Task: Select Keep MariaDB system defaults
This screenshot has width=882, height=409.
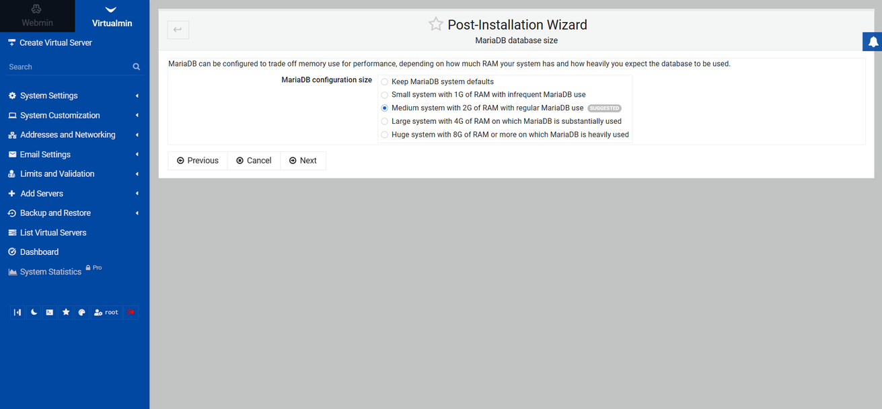Action: 385,81
